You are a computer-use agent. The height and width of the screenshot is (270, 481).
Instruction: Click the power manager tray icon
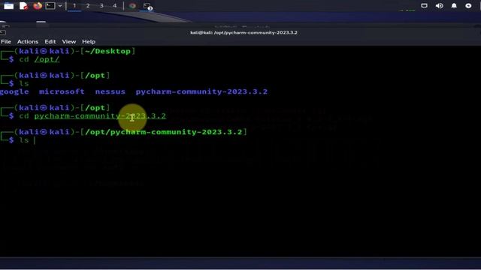[468, 6]
